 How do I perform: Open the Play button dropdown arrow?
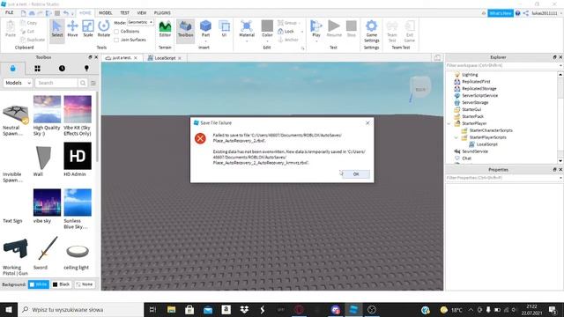click(x=316, y=41)
